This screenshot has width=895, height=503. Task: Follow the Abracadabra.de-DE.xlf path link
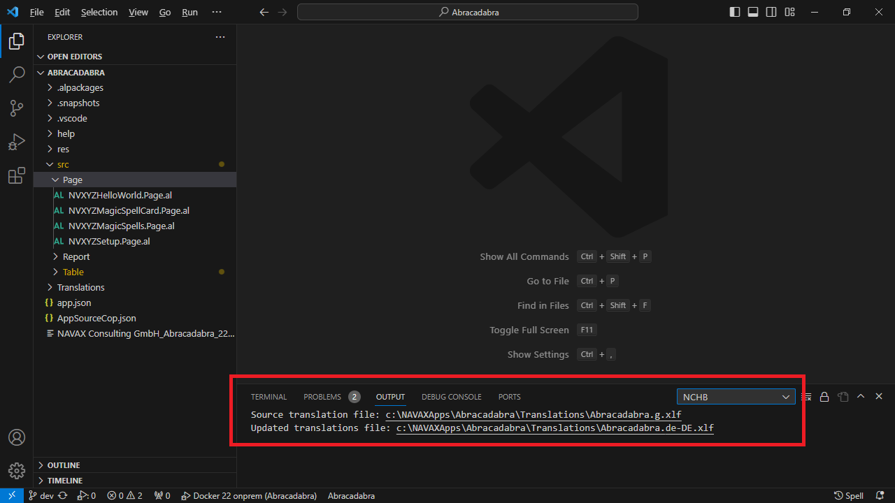(x=555, y=428)
